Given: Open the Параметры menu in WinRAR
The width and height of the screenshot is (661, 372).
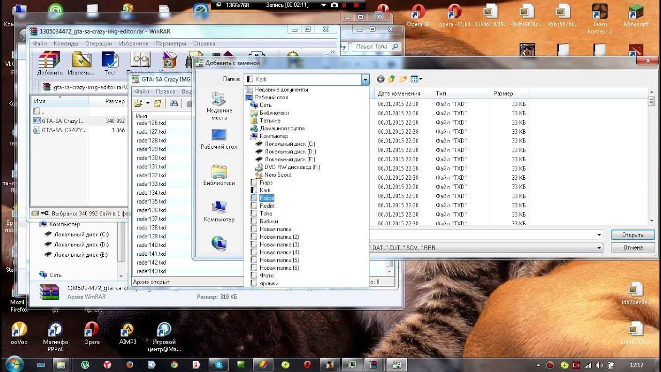Looking at the screenshot, I should (x=171, y=44).
